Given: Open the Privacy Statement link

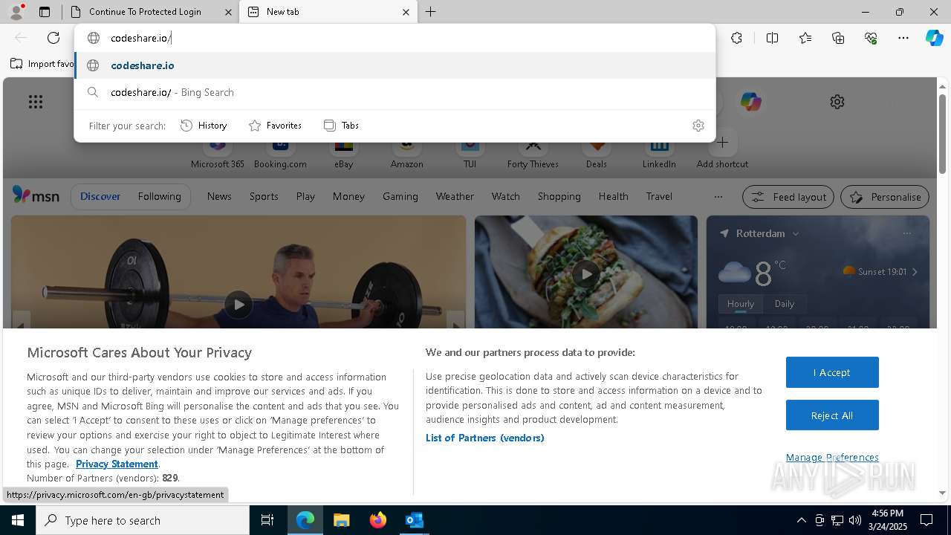Looking at the screenshot, I should pos(117,464).
